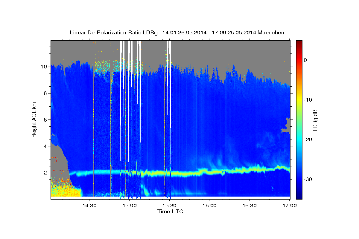This screenshot has width=359, height=239.
Task: Click the dark red top of colorbar
Action: 299,42
